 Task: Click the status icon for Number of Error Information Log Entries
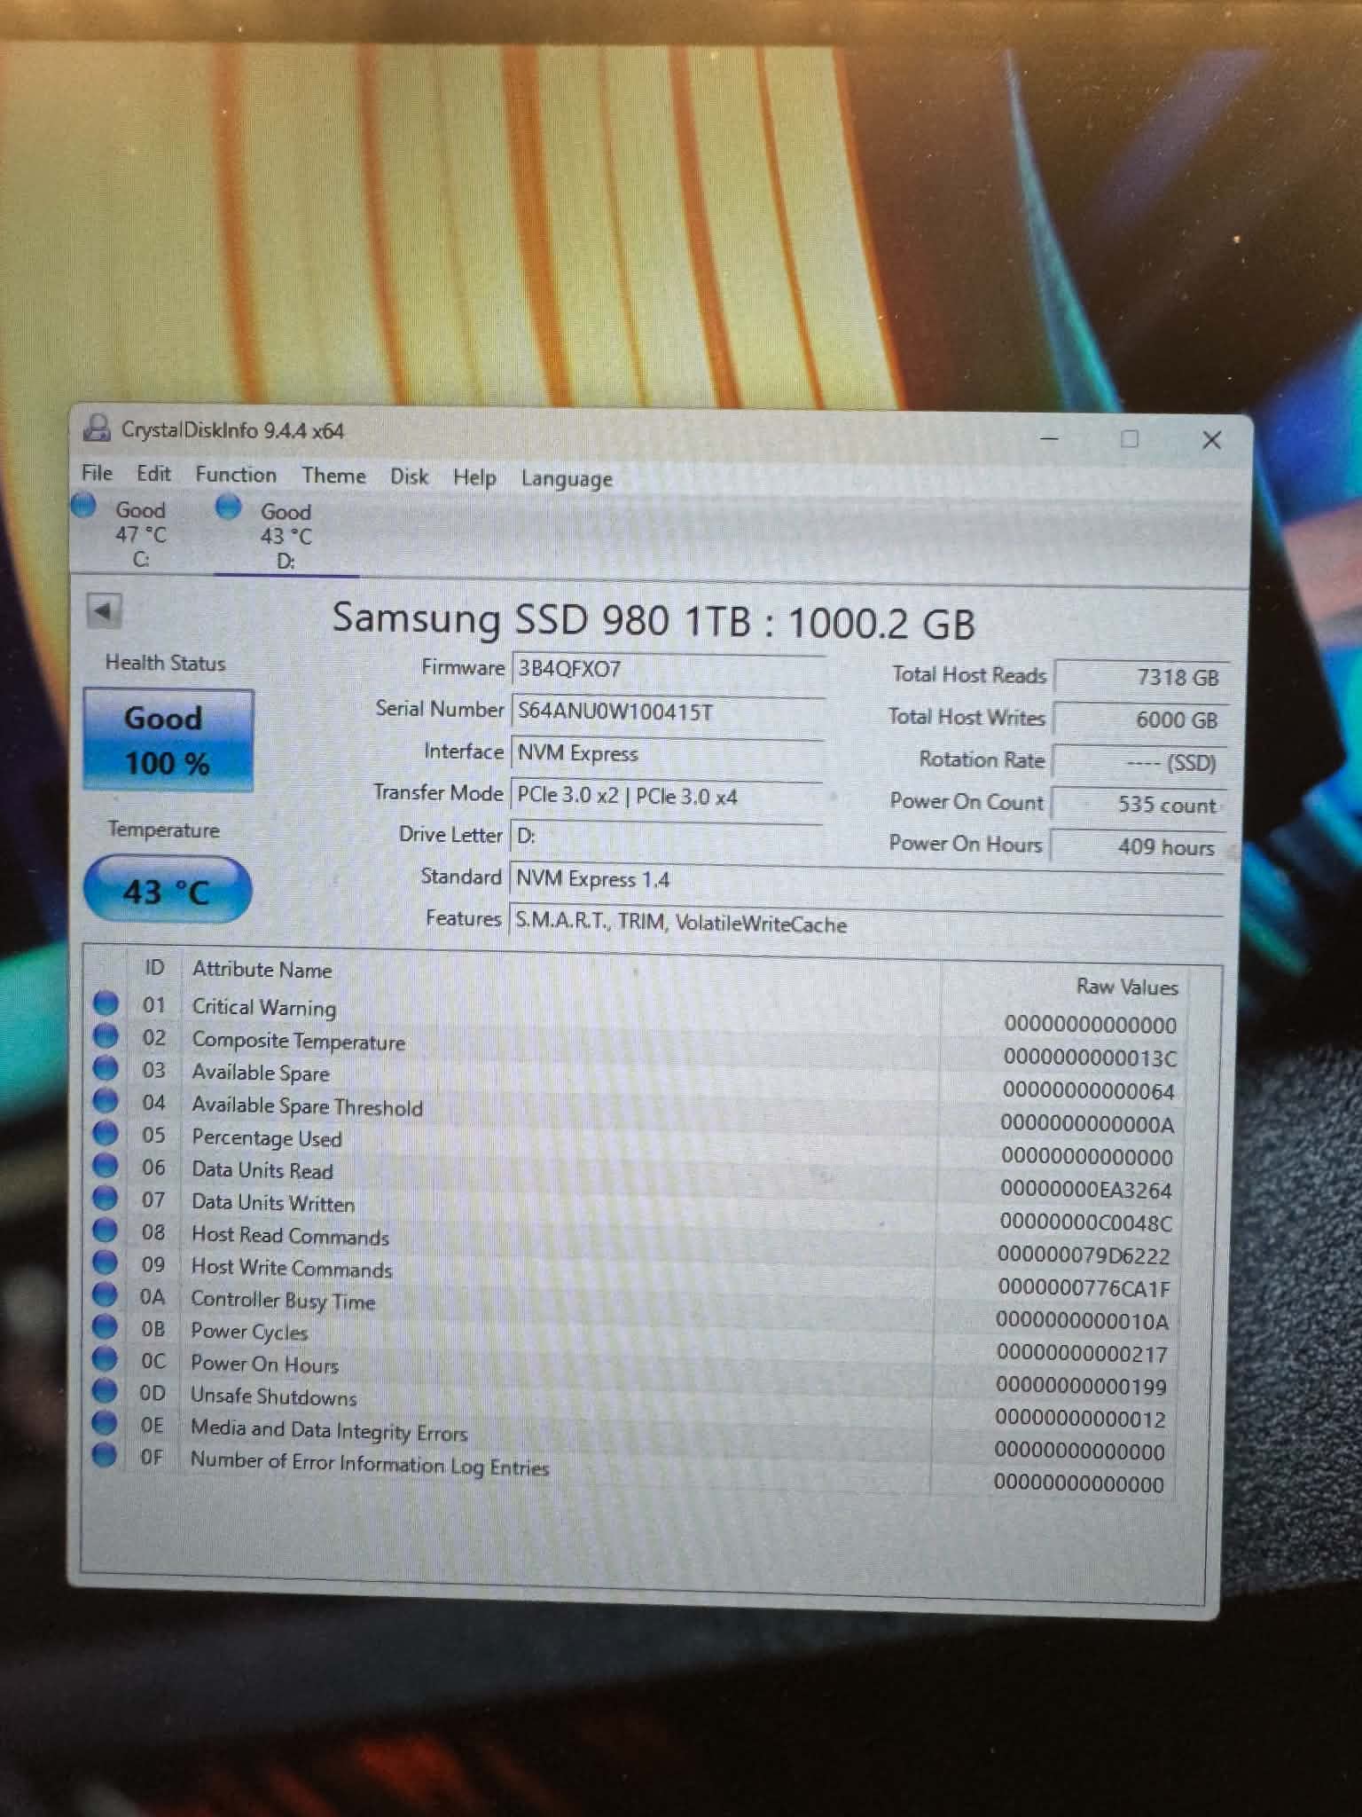[x=105, y=1455]
